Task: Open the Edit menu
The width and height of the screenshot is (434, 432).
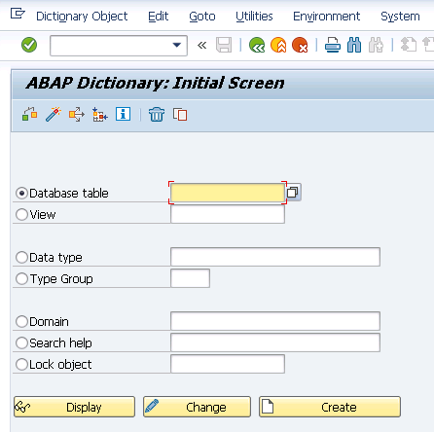Action: [x=159, y=17]
